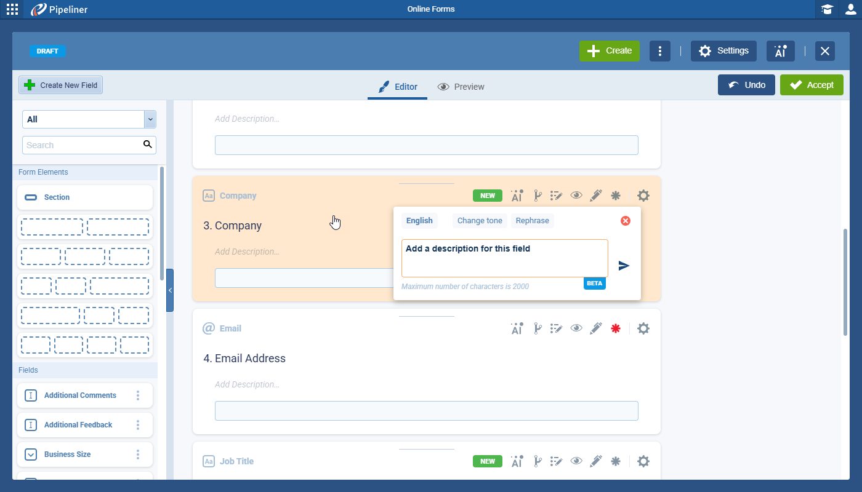Image resolution: width=862 pixels, height=492 pixels.
Task: Click the branch logic icon on Company field
Action: coord(537,196)
